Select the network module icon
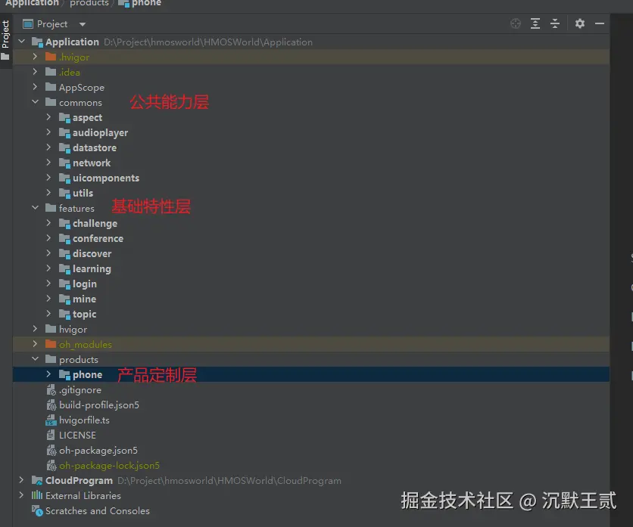 [64, 163]
